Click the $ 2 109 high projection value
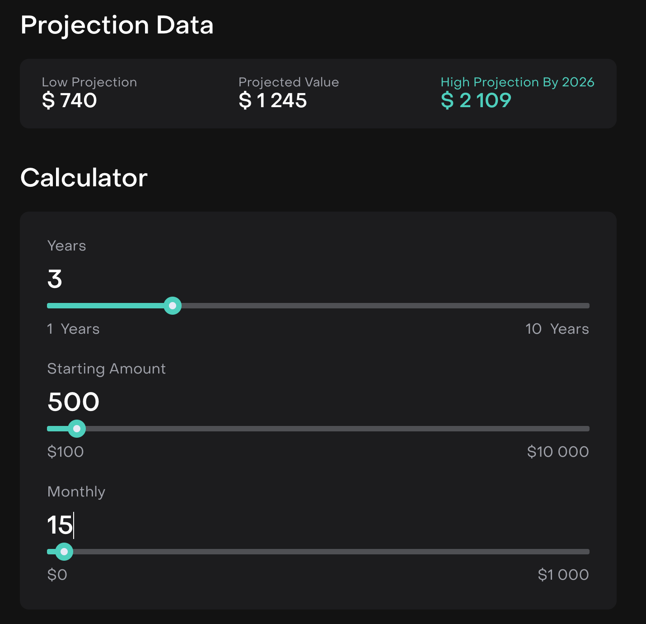 click(476, 100)
